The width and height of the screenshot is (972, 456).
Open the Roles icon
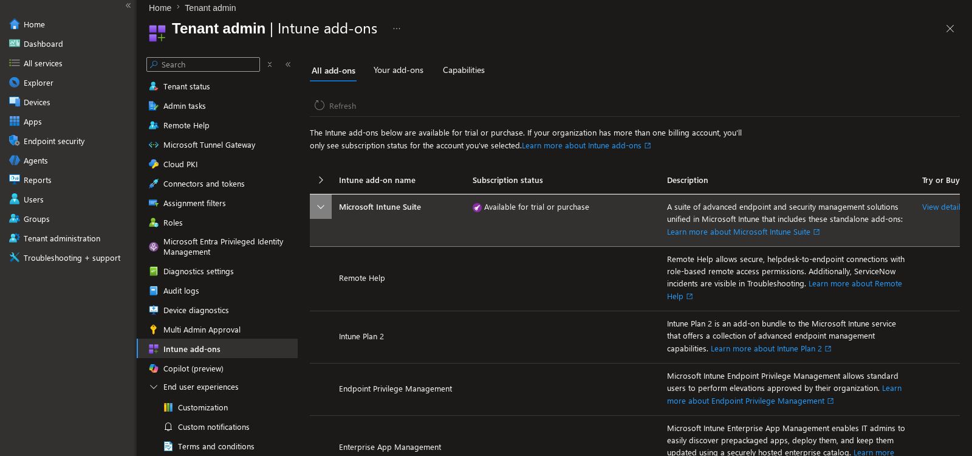point(154,223)
